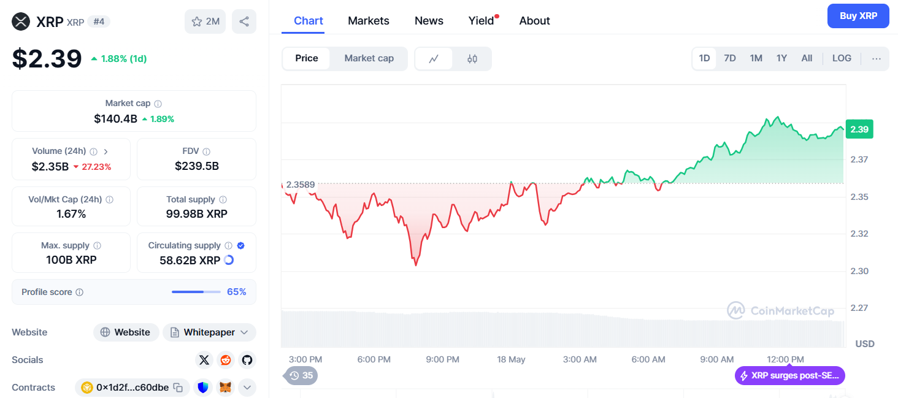The height and width of the screenshot is (398, 898).
Task: Open the chart more options ellipsis
Action: pyautogui.click(x=876, y=59)
